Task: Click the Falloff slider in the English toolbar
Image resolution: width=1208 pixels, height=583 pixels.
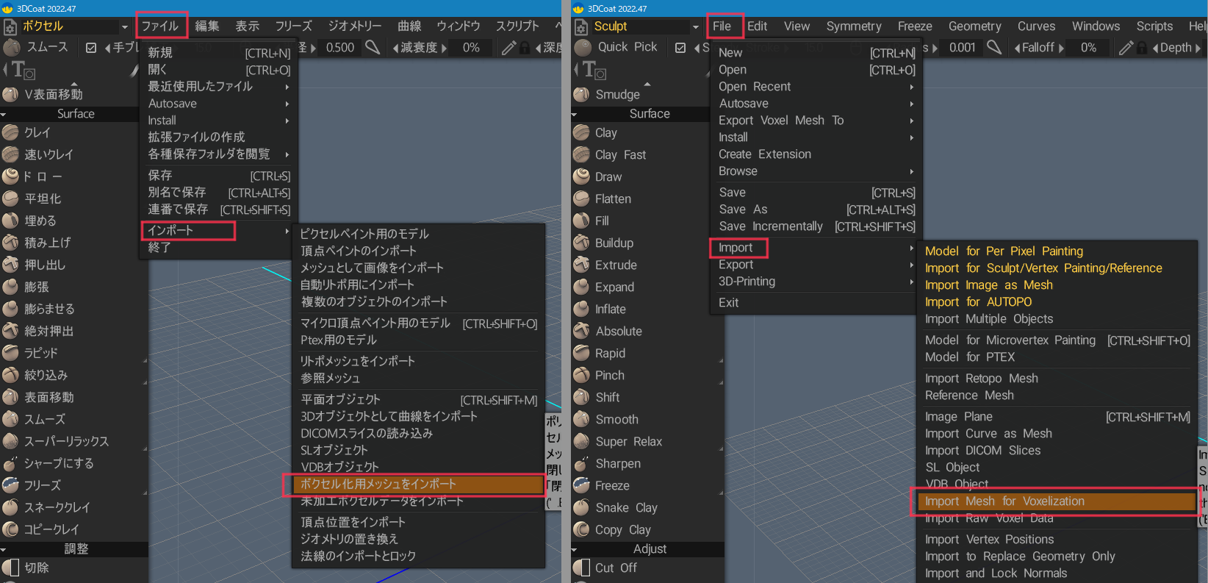Action: 1039,48
